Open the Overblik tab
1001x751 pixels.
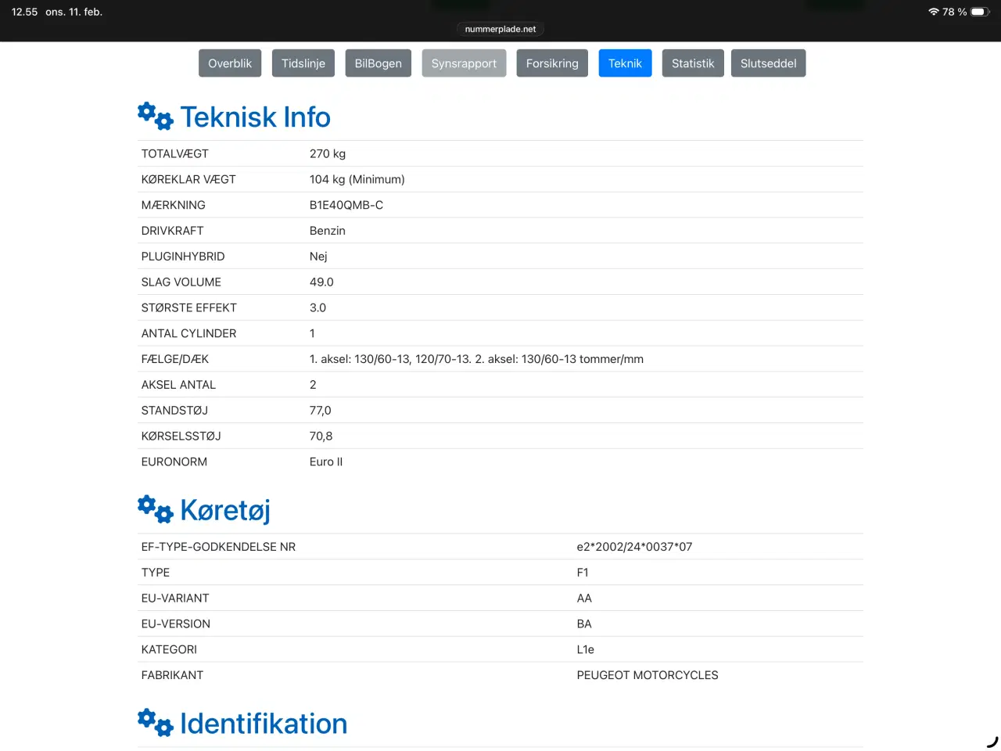click(230, 63)
